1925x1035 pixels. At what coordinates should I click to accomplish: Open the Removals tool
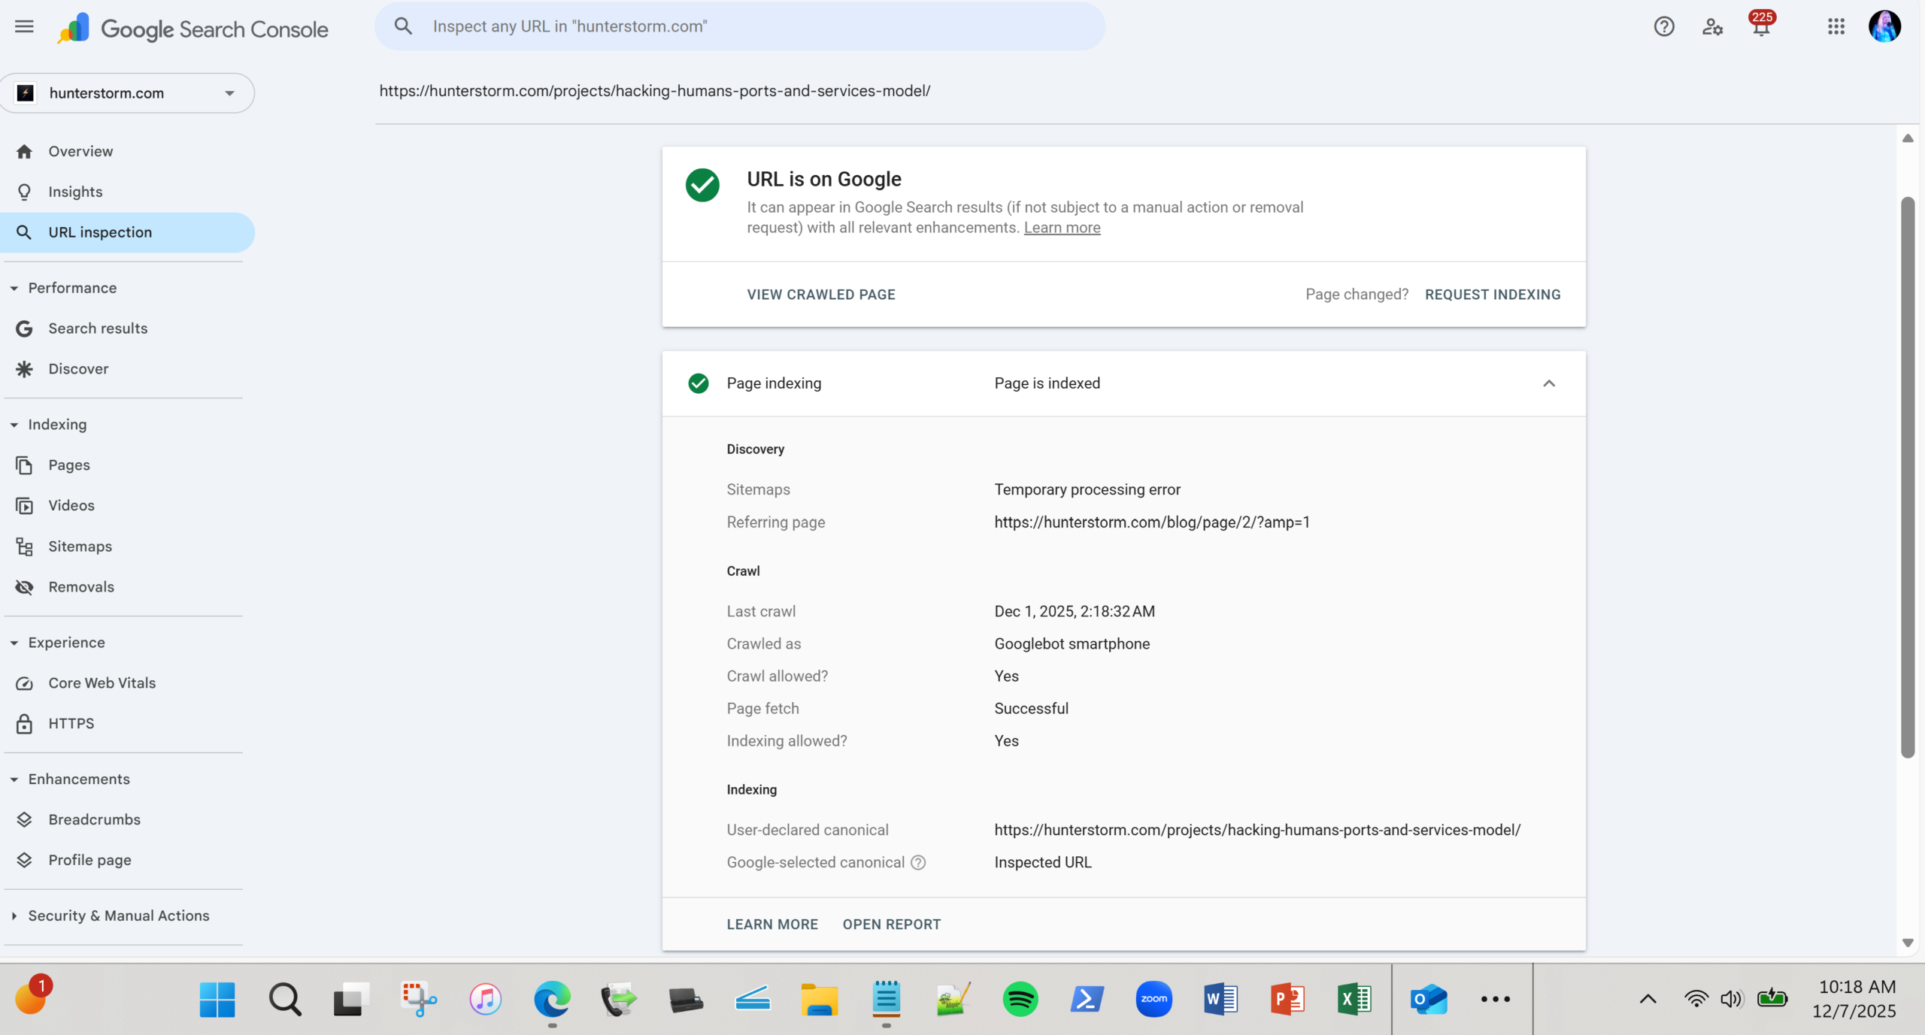(81, 587)
